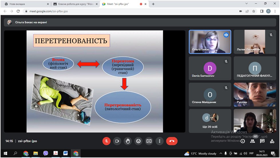Open the emoji reactions button
The height and width of the screenshot is (158, 280).
tap(138, 141)
